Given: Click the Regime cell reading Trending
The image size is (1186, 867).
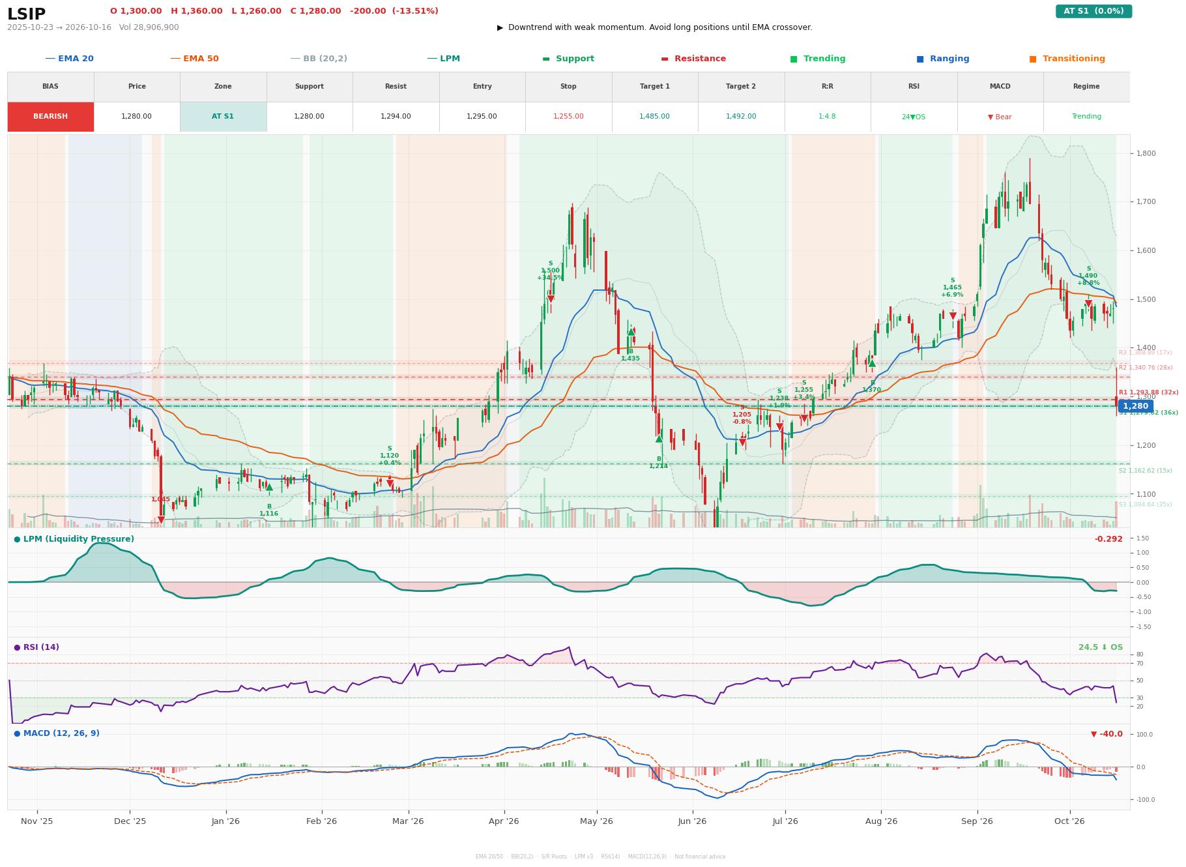Looking at the screenshot, I should [1086, 117].
